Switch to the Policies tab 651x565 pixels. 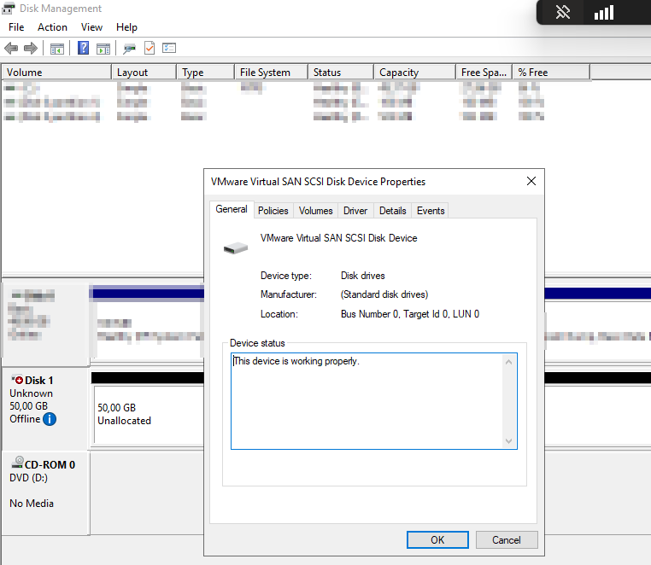pyautogui.click(x=273, y=211)
